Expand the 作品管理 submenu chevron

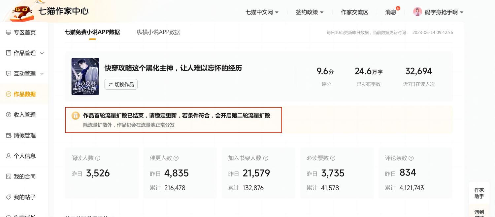pyautogui.click(x=42, y=53)
